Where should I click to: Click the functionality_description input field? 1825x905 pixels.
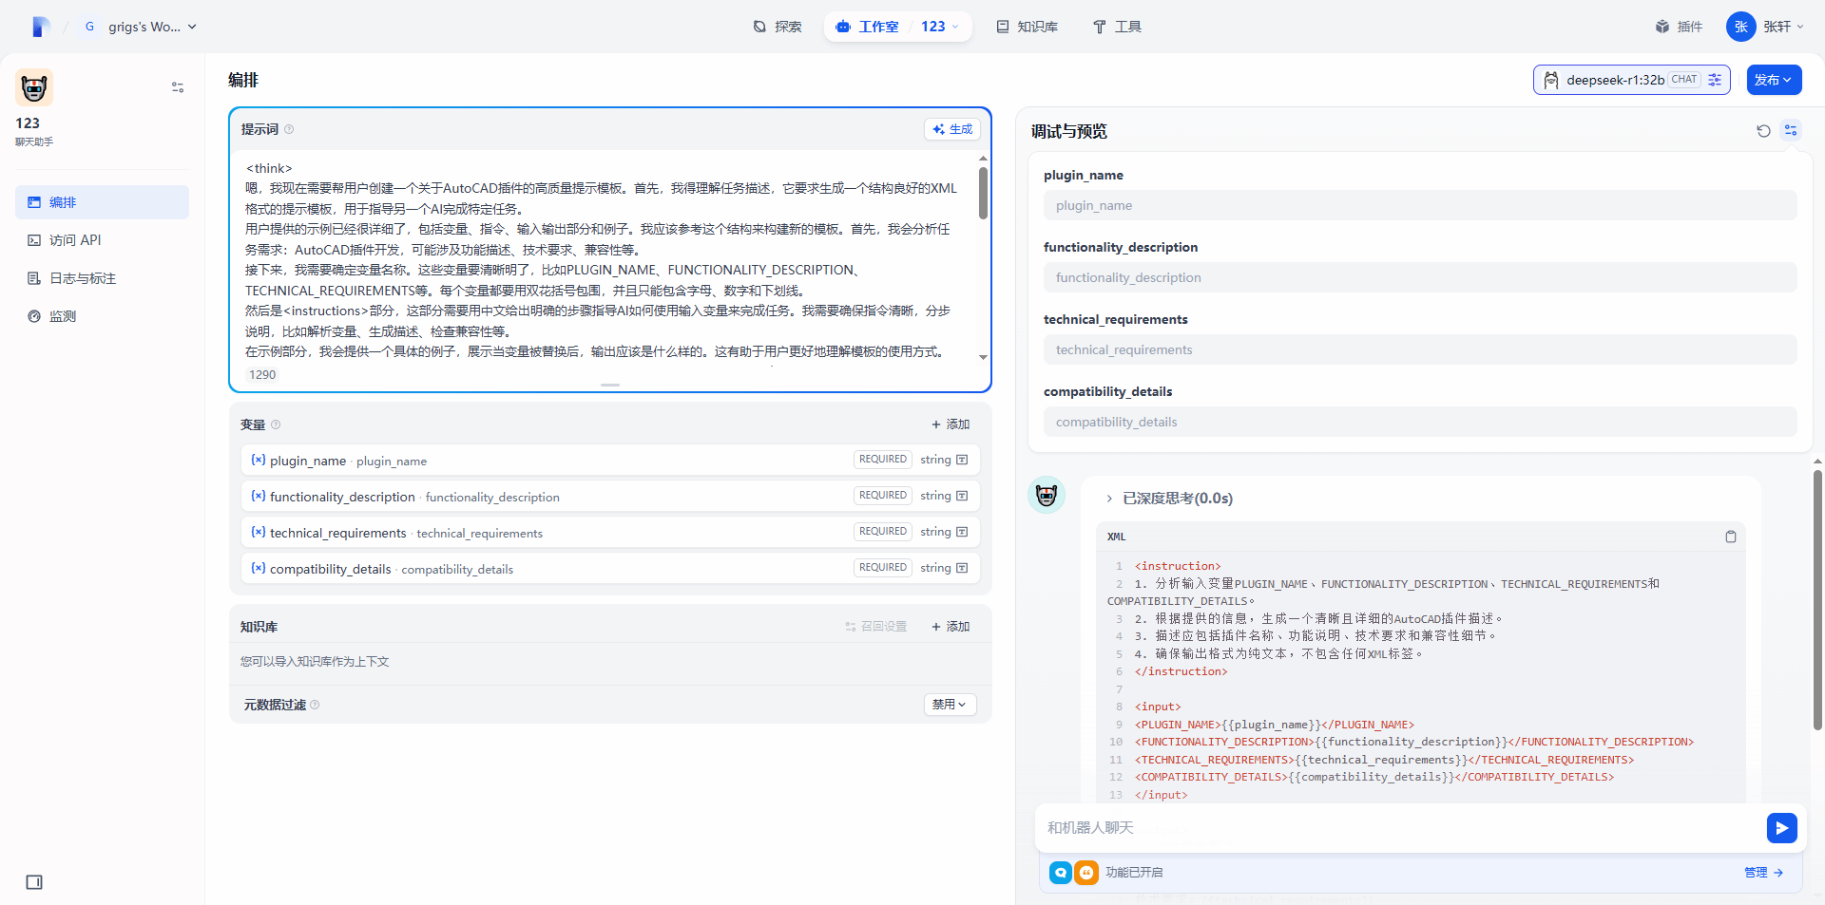[1419, 277]
